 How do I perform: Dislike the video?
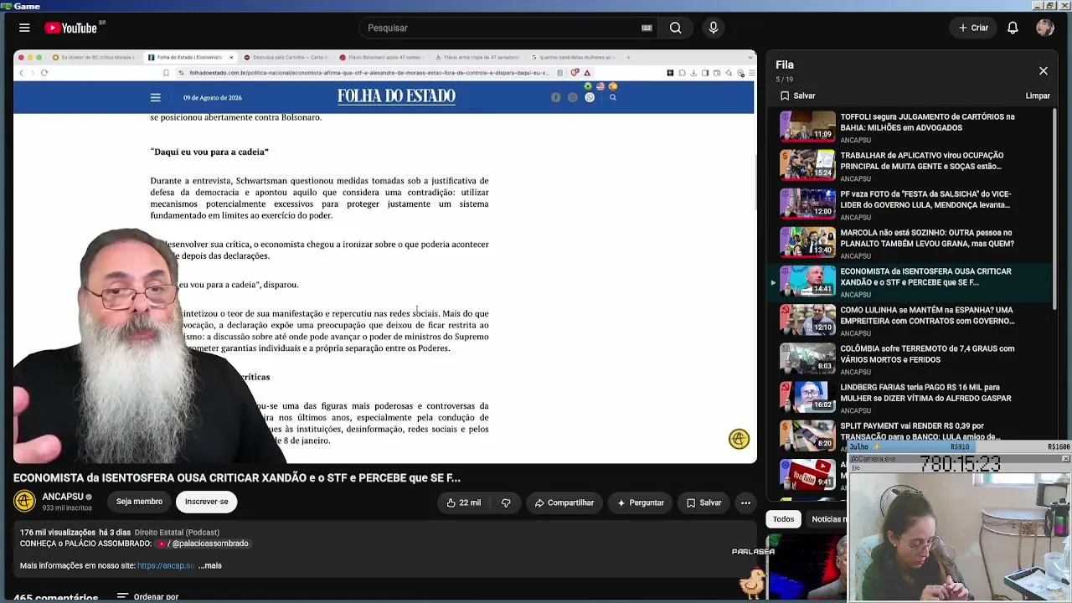point(506,502)
